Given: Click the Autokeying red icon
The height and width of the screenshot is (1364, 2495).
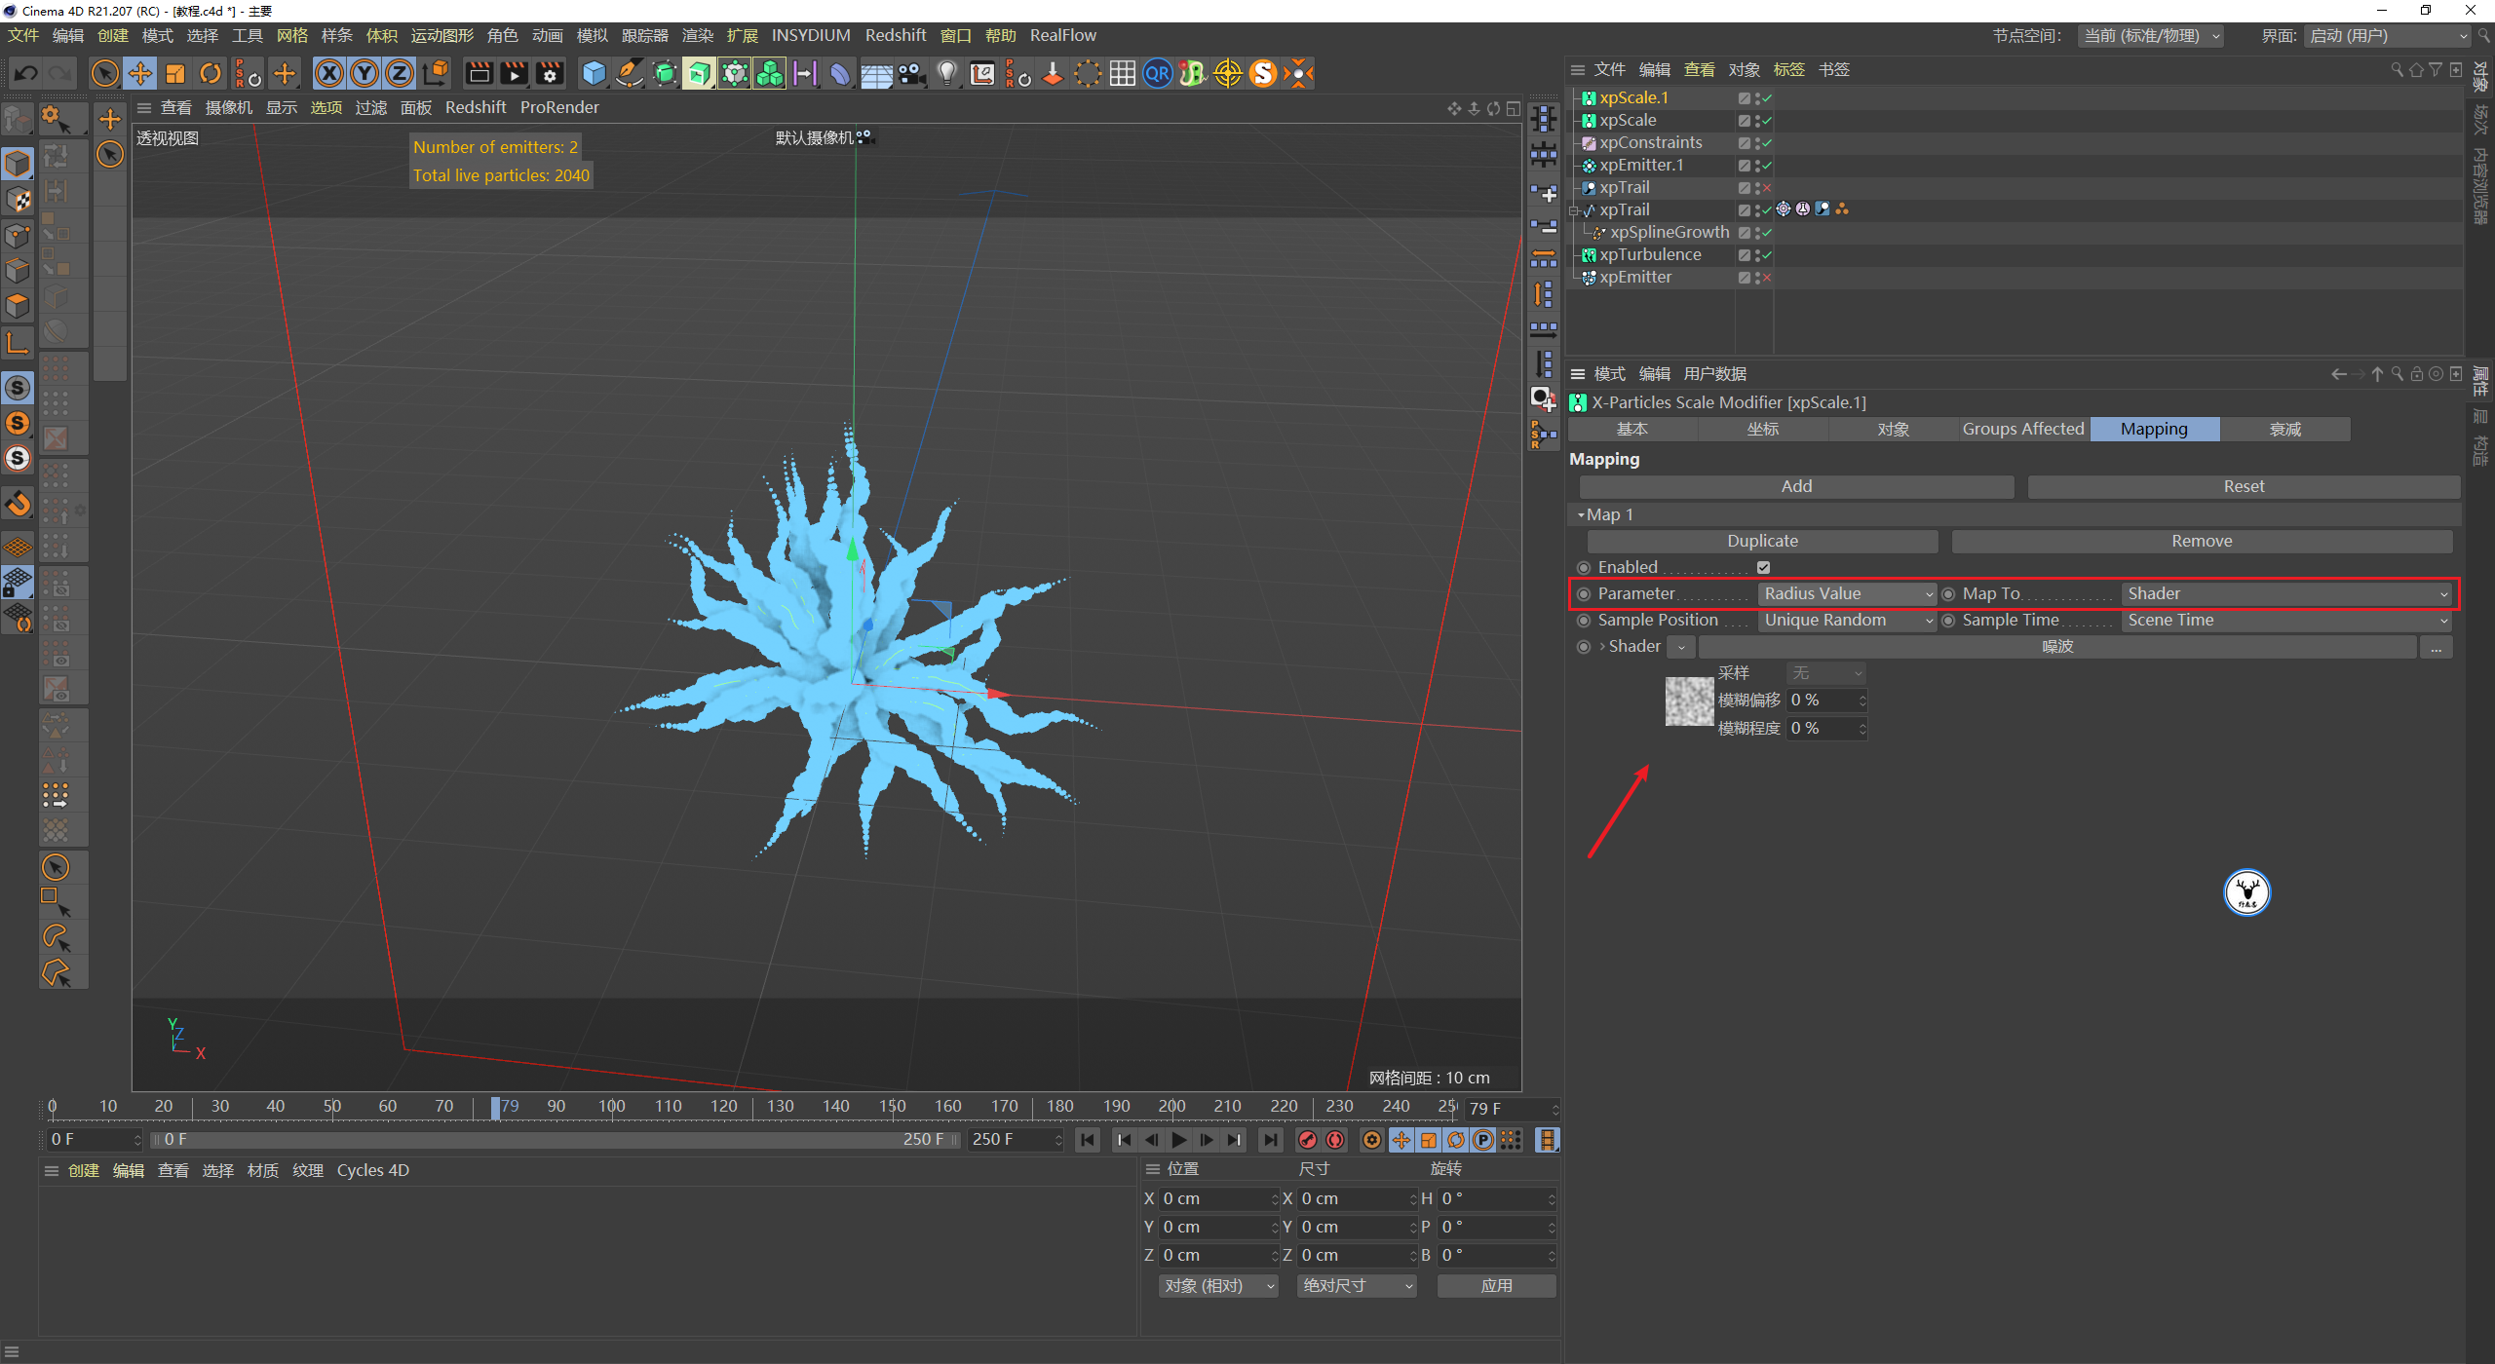Looking at the screenshot, I should coord(1335,1140).
